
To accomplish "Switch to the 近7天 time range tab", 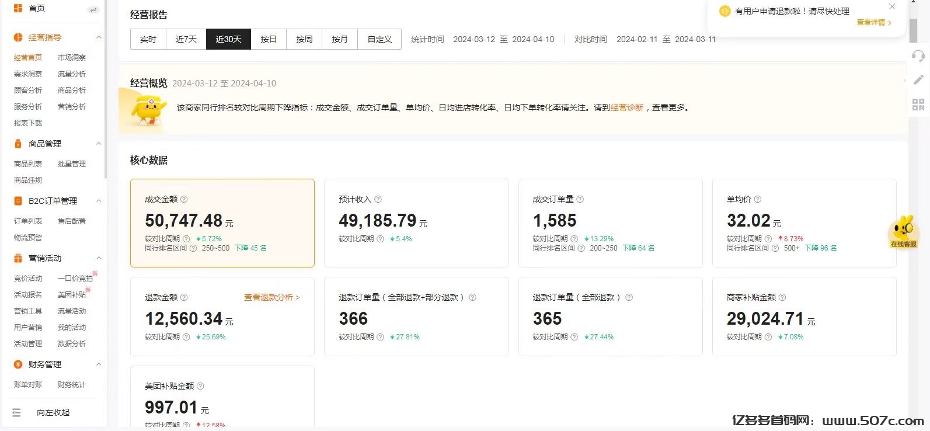I will [x=186, y=39].
